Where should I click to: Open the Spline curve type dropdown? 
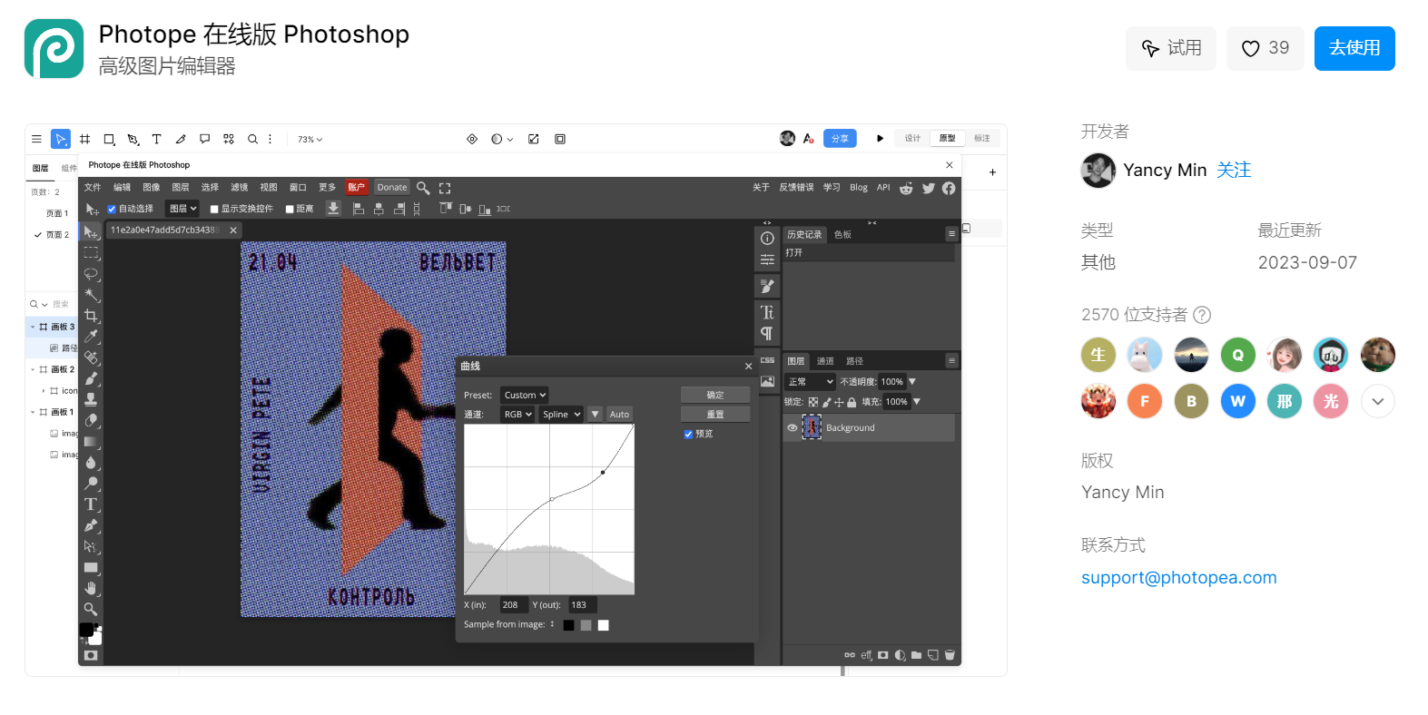[x=562, y=414]
